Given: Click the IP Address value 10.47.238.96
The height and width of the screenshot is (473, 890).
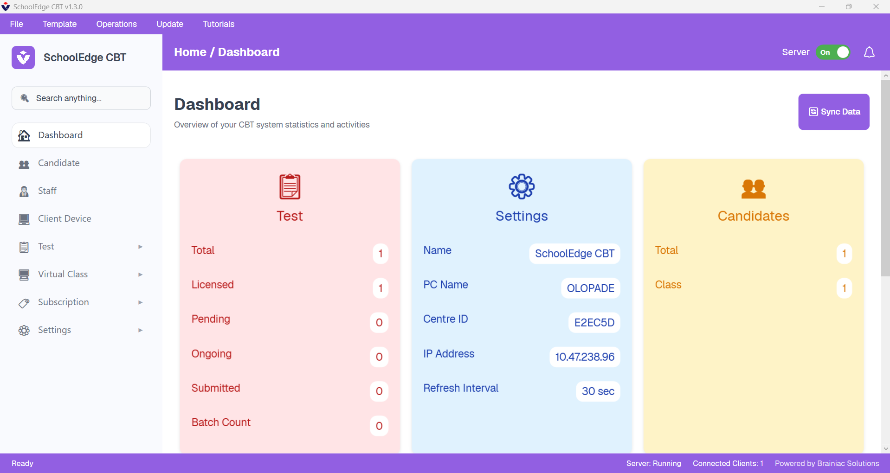Looking at the screenshot, I should [x=585, y=357].
